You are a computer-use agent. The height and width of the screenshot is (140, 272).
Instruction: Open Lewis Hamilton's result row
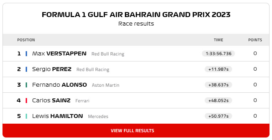(x=136, y=116)
